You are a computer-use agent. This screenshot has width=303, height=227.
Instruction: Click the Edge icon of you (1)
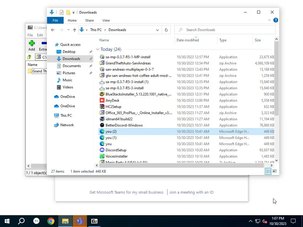[x=102, y=138]
